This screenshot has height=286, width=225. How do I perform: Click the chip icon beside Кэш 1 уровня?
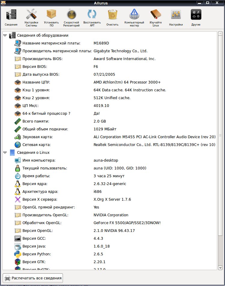(x=18, y=90)
